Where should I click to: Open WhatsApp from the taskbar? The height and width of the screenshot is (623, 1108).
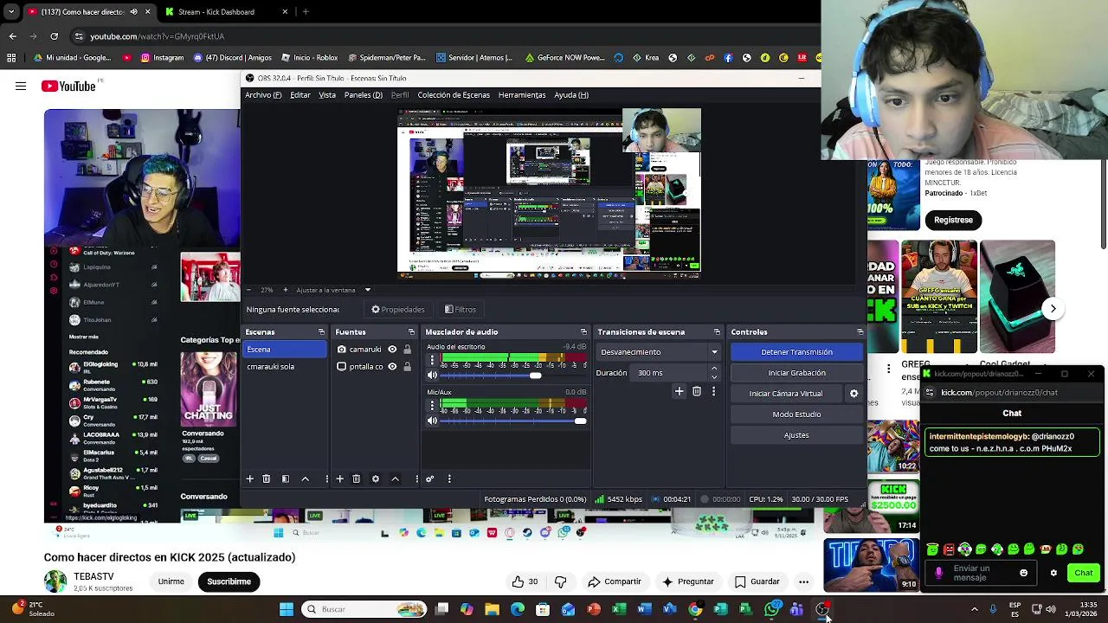coord(771,609)
